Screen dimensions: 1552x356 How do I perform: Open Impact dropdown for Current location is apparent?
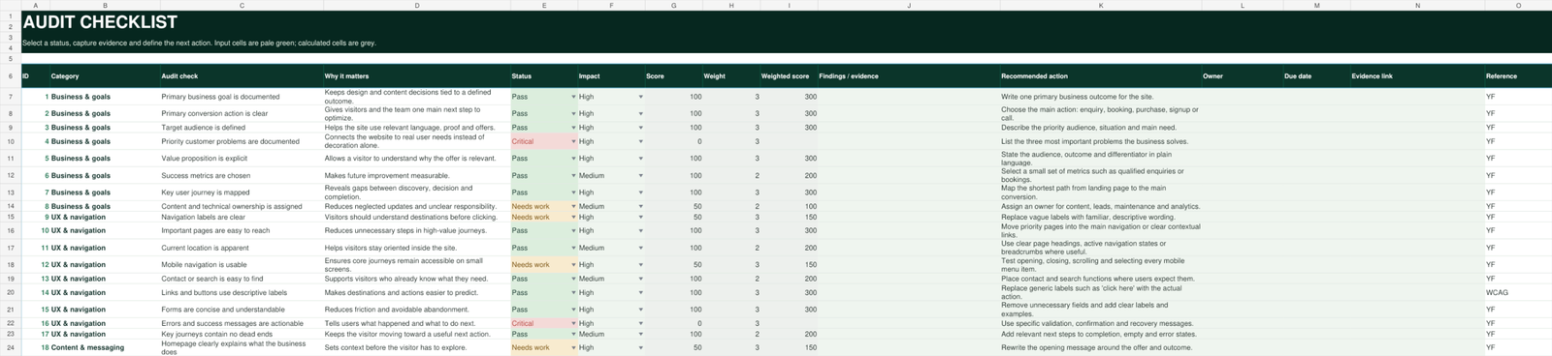640,248
